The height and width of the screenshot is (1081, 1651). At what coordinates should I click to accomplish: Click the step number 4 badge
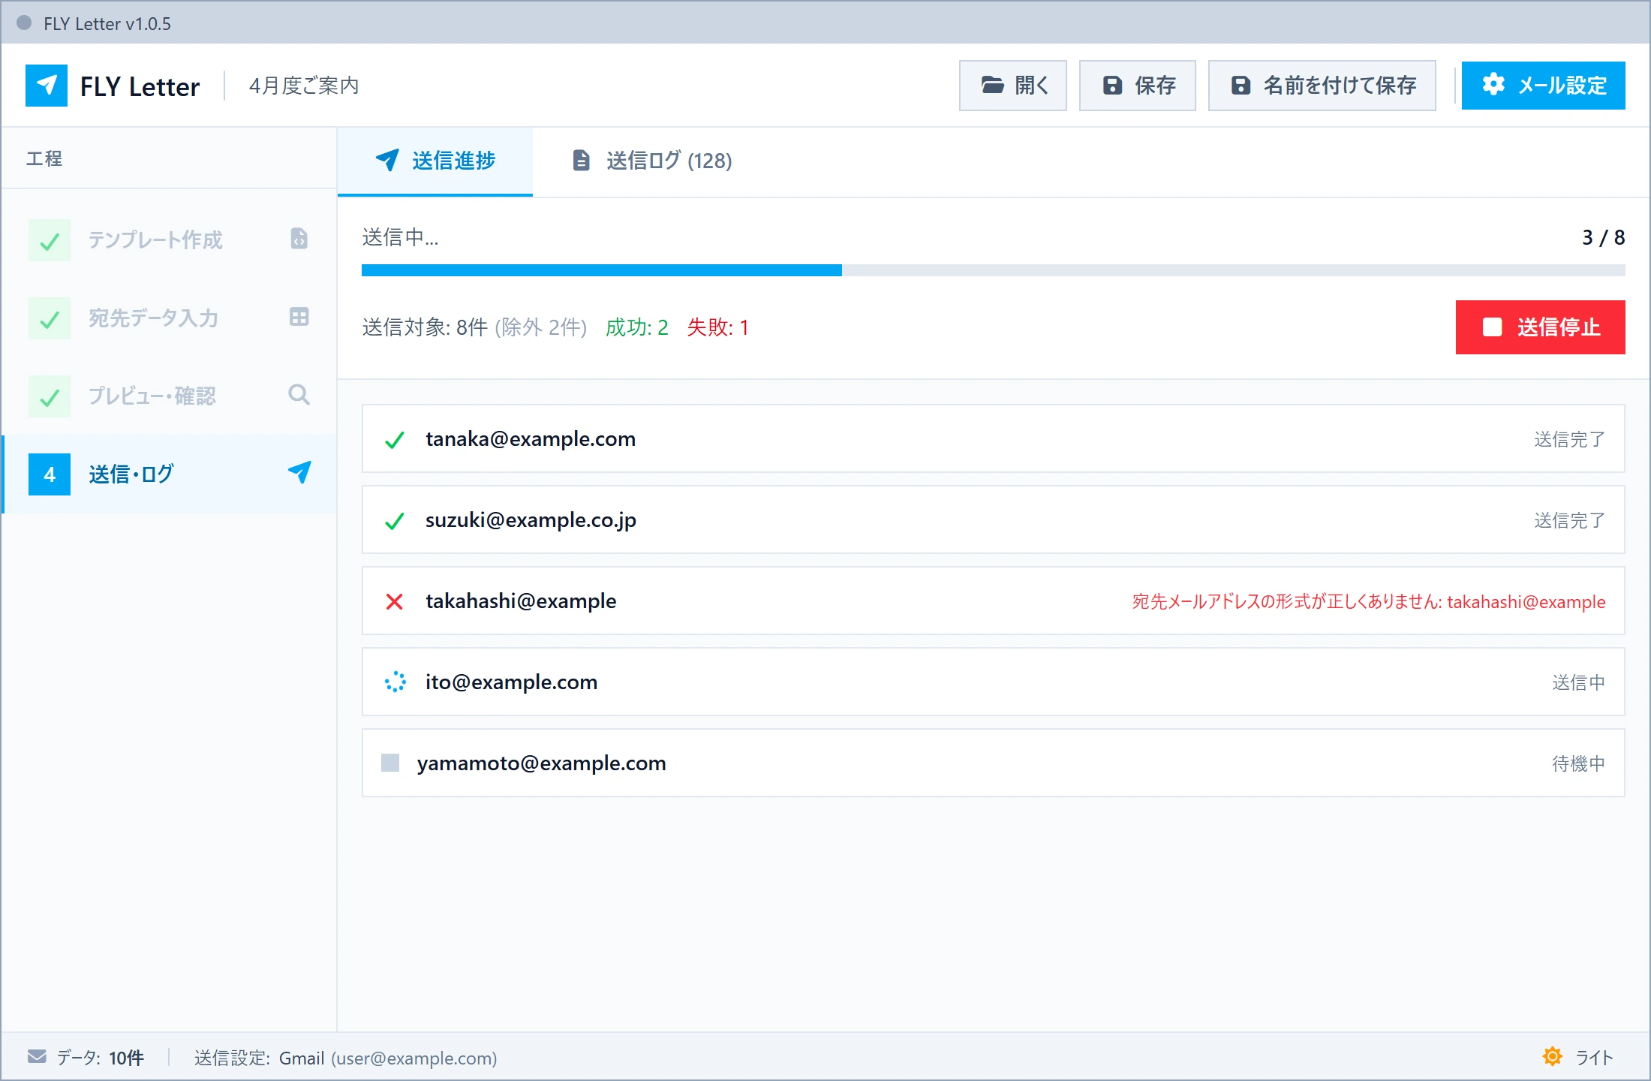coord(50,474)
